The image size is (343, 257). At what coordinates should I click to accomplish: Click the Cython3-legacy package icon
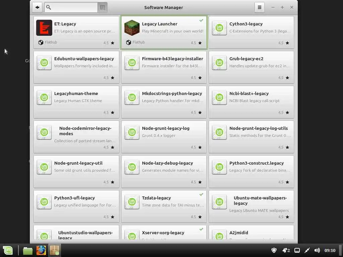tap(219, 28)
